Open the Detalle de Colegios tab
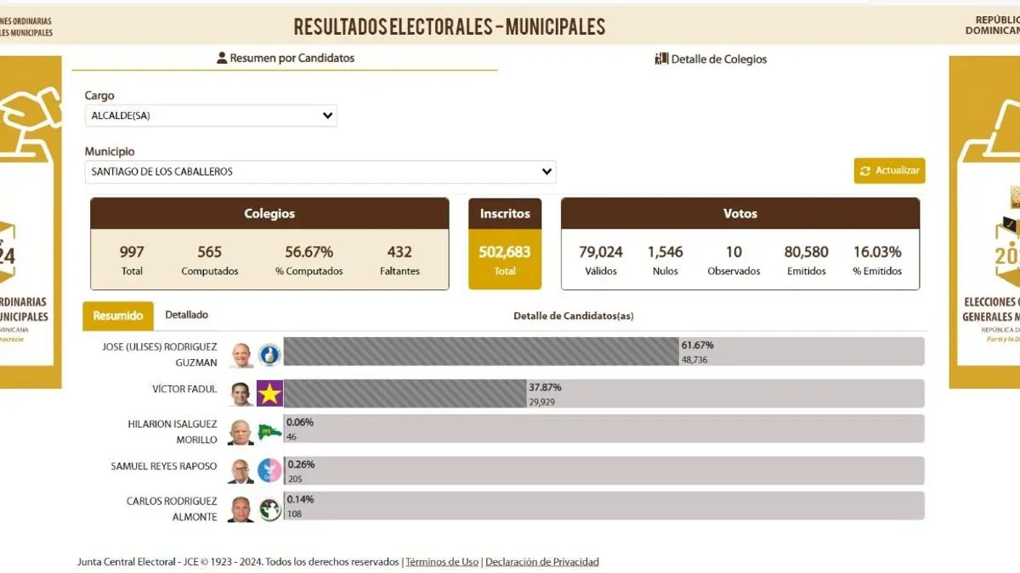The height and width of the screenshot is (573, 1020). [x=718, y=59]
